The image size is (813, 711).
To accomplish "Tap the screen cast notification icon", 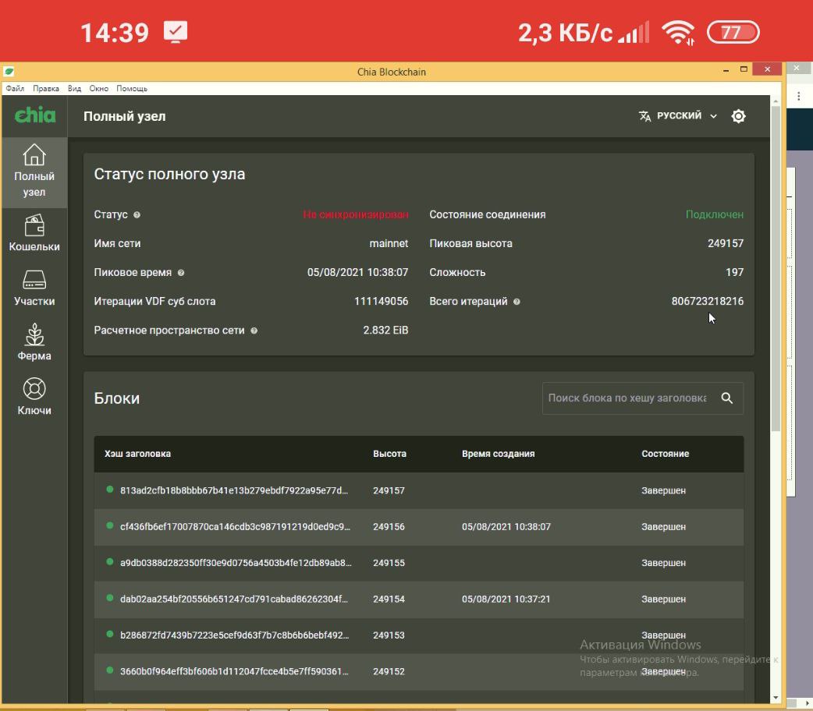I will point(176,32).
